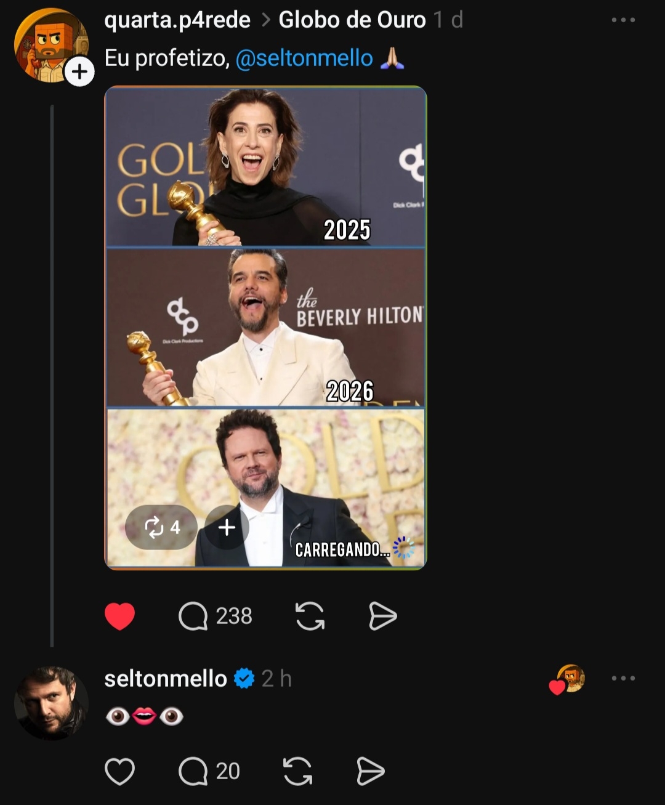Unlike the quarta.p4rede post (red heart)
Screen dimensions: 665x805
119,616
